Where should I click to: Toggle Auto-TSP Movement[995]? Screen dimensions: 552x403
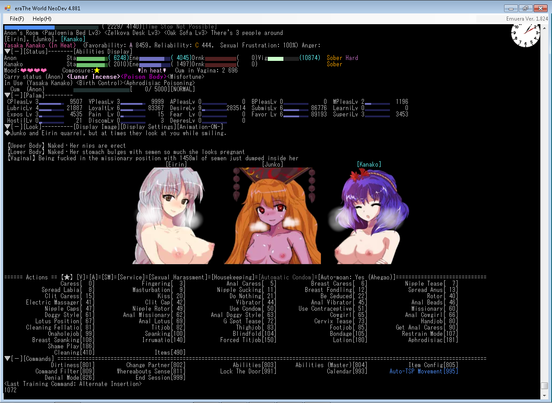click(424, 372)
